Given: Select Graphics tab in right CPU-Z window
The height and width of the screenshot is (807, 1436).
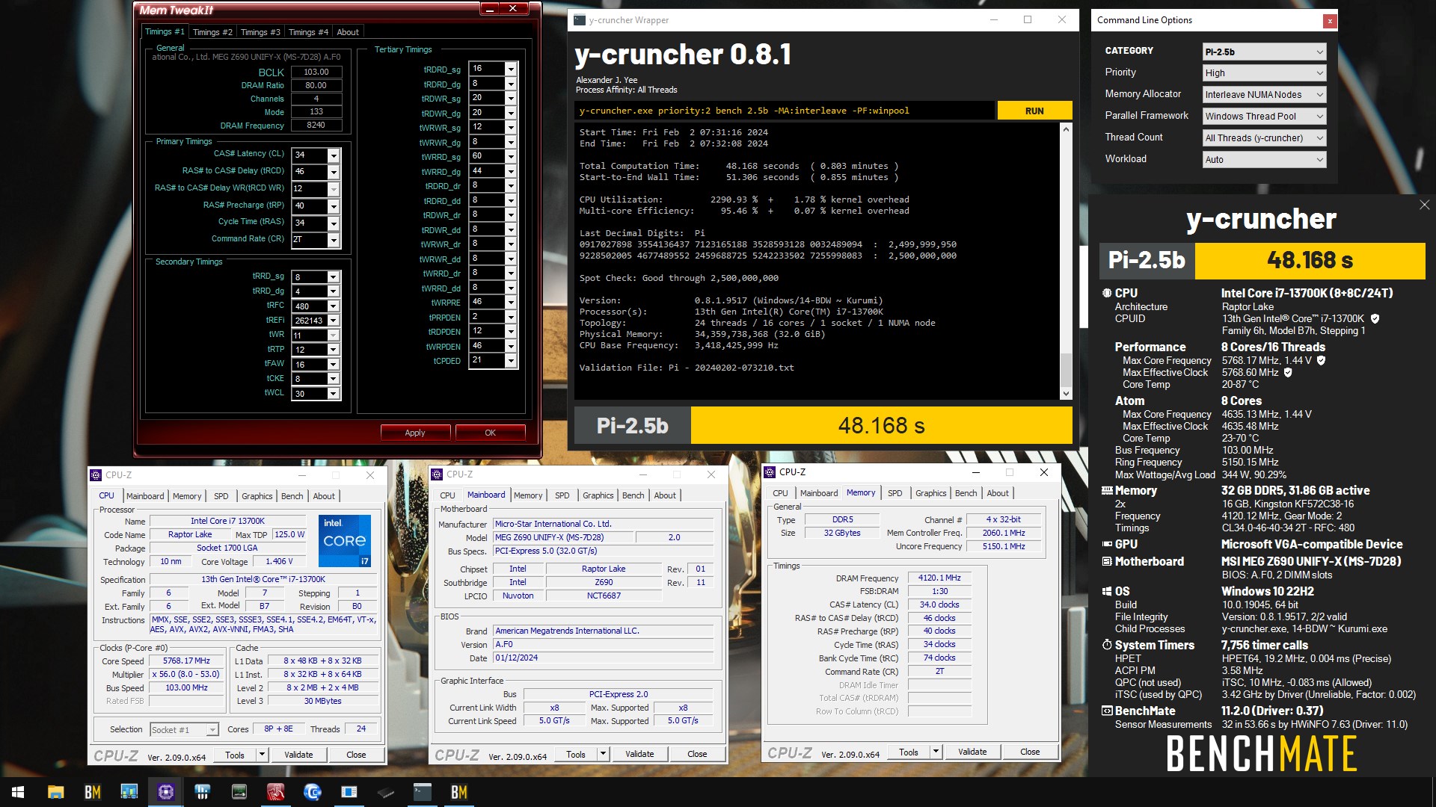Looking at the screenshot, I should (x=931, y=493).
